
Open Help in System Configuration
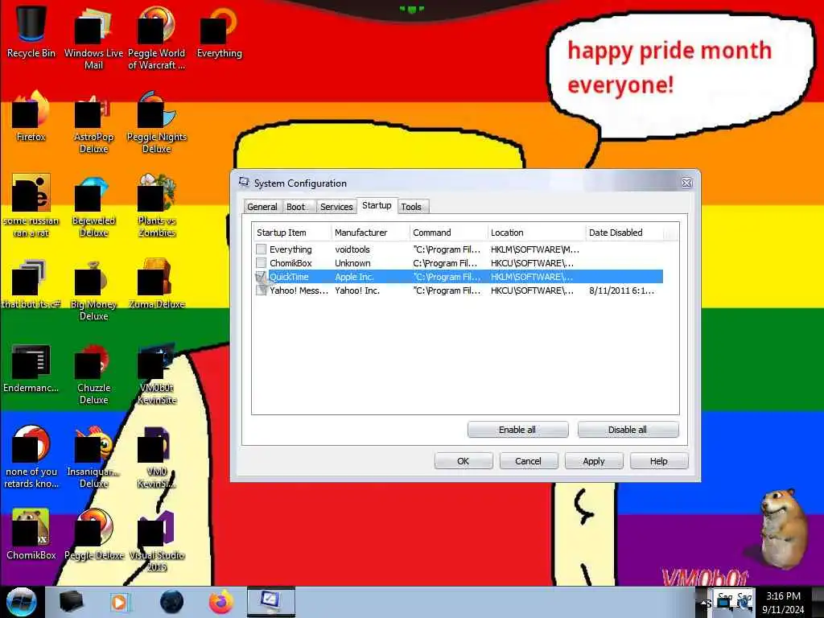[659, 461]
